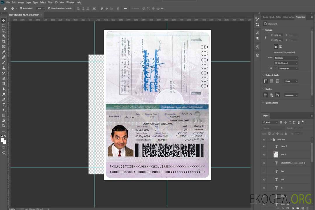Open the Glyphs panel icon
Viewport: 315px width, 210px height.
coord(258,47)
